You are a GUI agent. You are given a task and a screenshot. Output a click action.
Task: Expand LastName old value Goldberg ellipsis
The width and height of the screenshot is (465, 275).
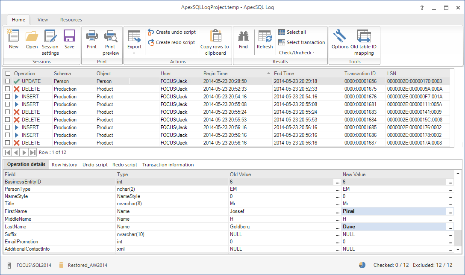337,227
